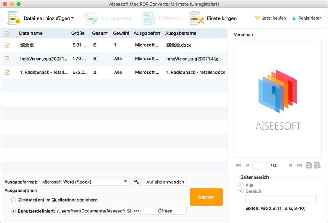Viewport: 328px width, 223px height.
Task: Uncheck the RadioShack file checkbox
Action: (7, 72)
